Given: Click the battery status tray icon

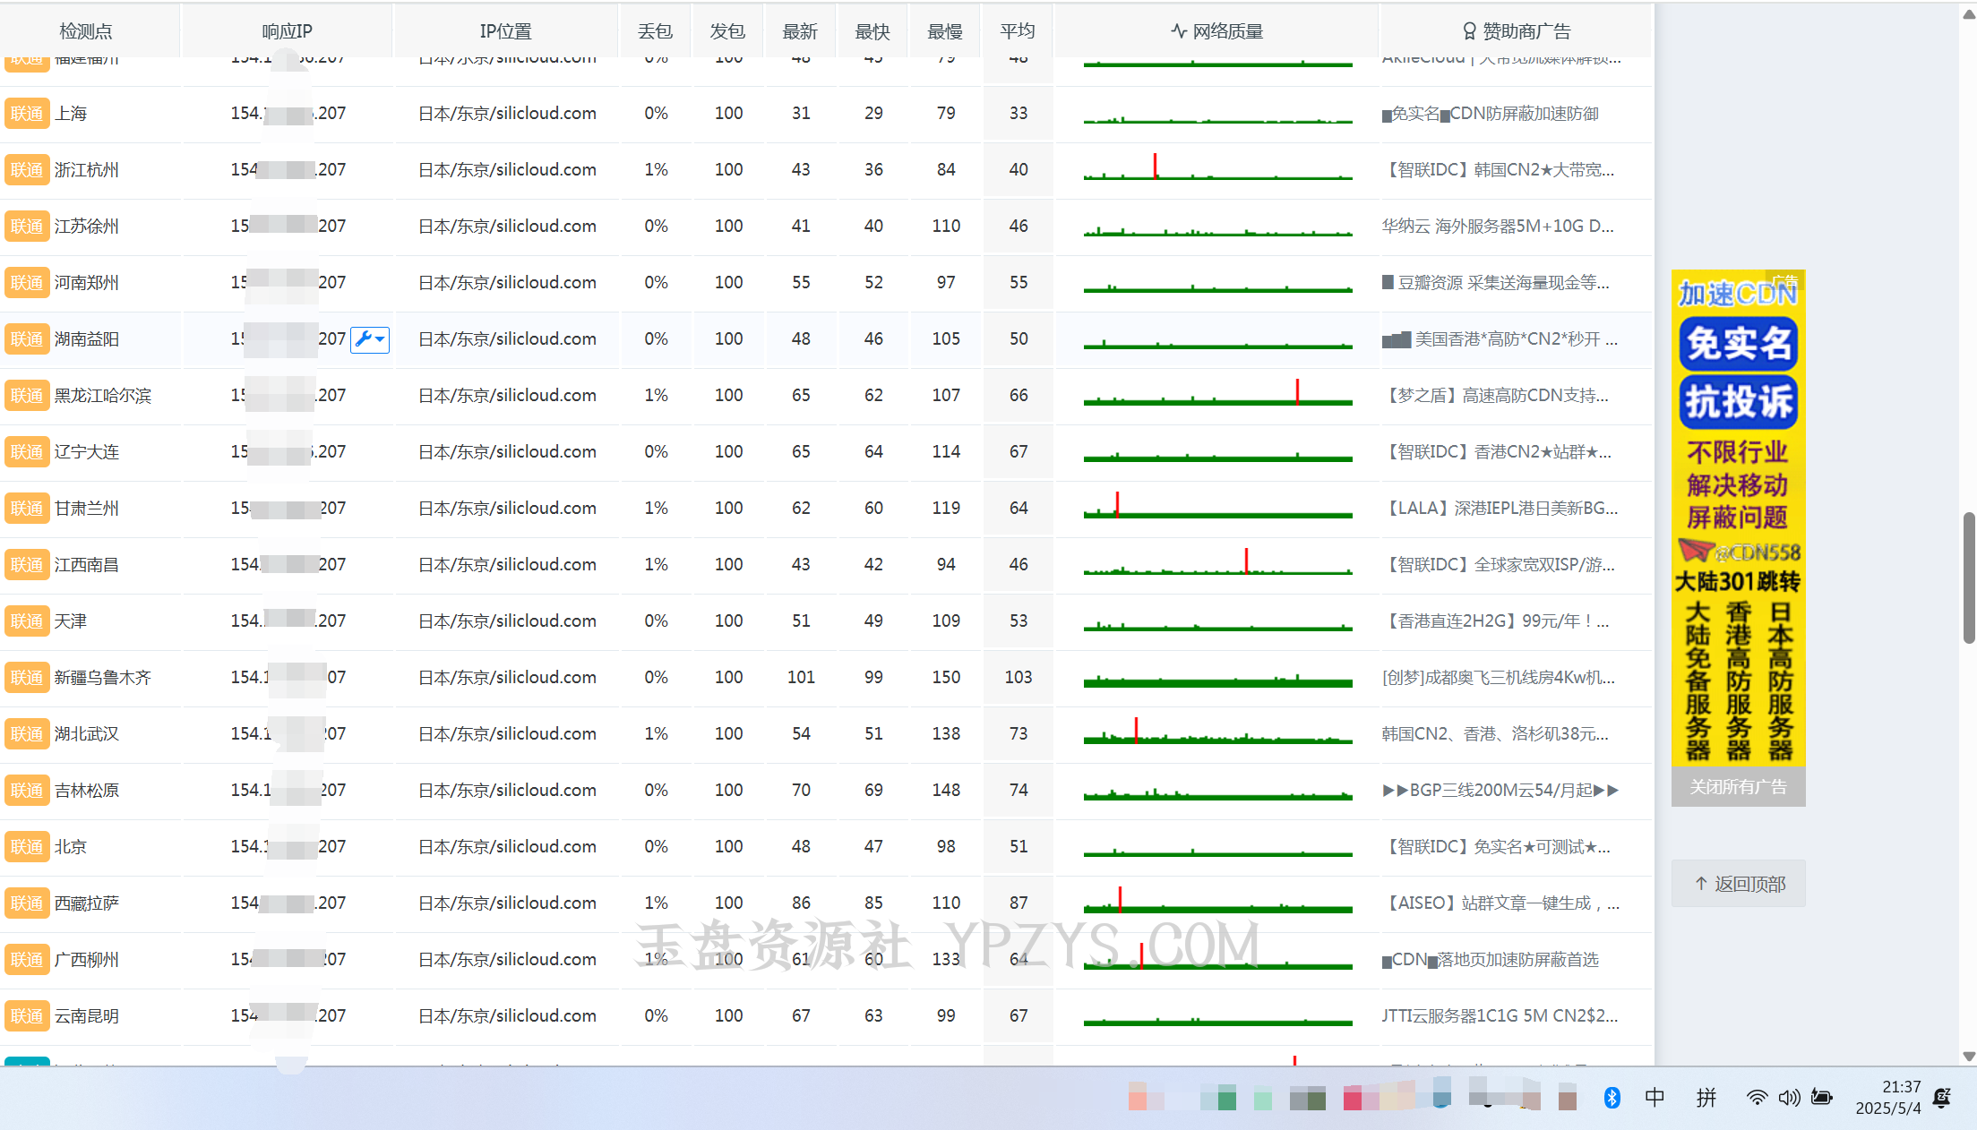Looking at the screenshot, I should click(1821, 1097).
